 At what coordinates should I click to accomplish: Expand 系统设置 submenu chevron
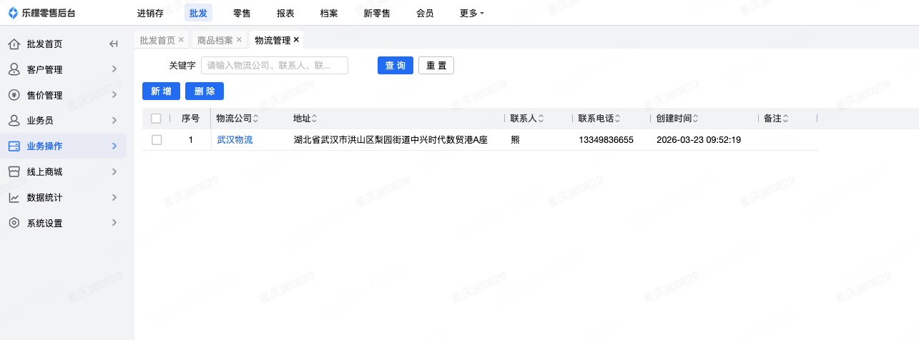tap(114, 223)
